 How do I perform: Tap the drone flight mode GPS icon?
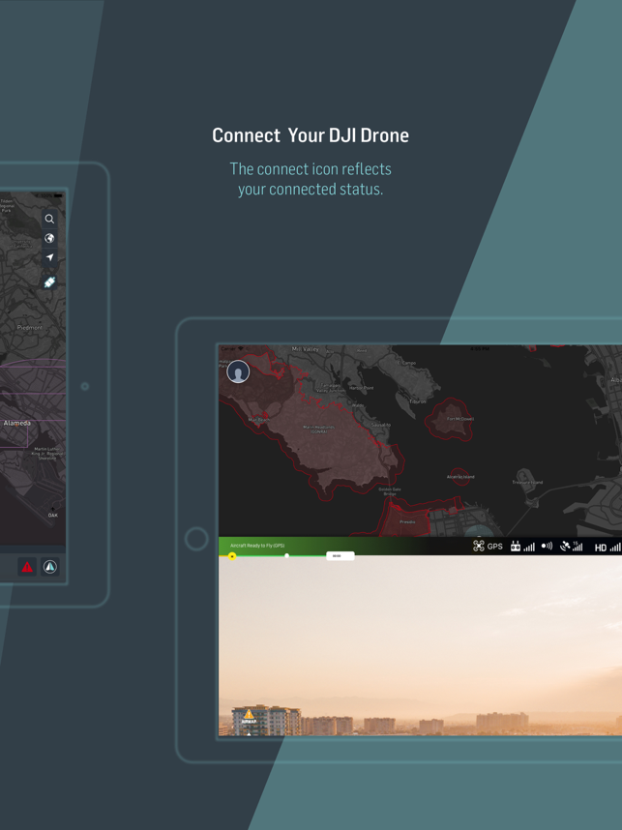tap(488, 546)
